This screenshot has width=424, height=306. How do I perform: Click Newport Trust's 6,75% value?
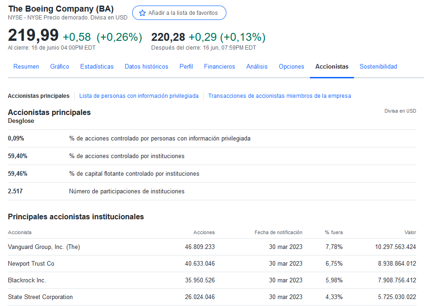334,263
